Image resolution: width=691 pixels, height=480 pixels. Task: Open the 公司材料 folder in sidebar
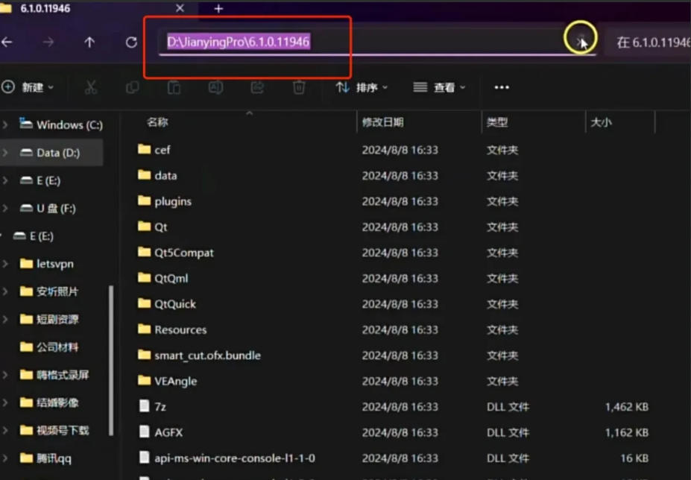(x=49, y=347)
